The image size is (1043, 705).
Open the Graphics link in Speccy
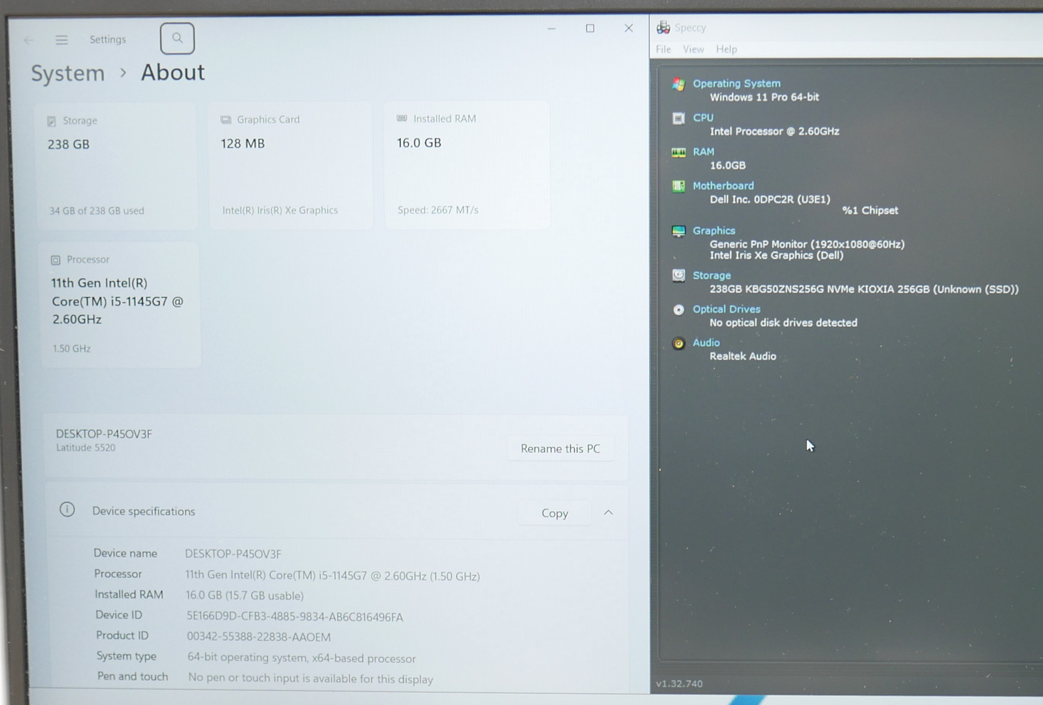714,231
